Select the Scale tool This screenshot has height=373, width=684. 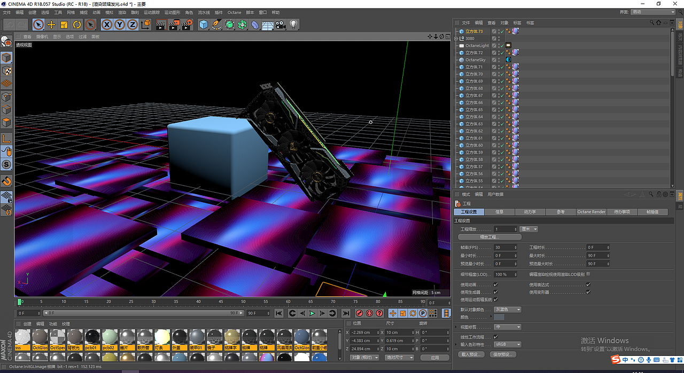(64, 25)
